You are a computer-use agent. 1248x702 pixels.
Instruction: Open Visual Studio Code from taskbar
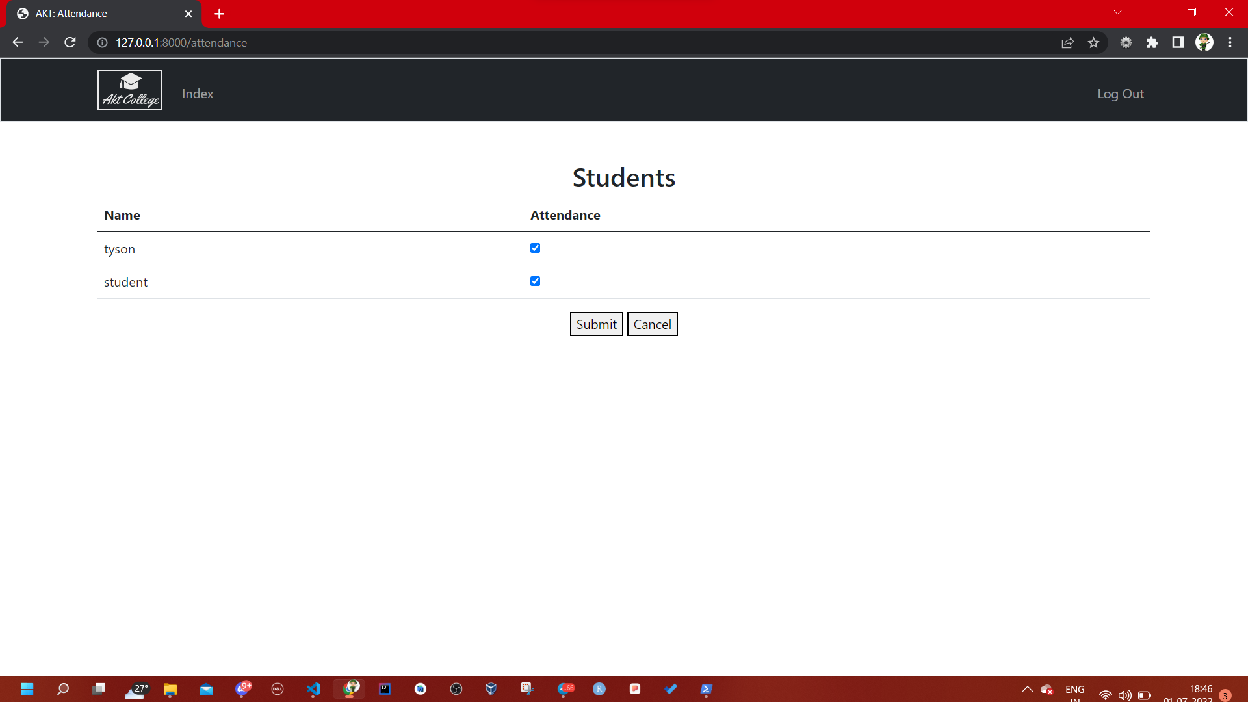coord(313,689)
